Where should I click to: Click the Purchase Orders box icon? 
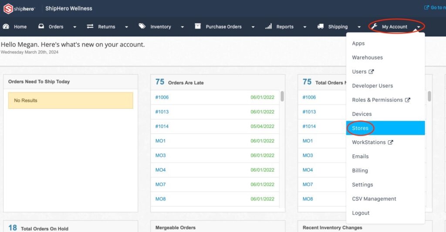198,26
